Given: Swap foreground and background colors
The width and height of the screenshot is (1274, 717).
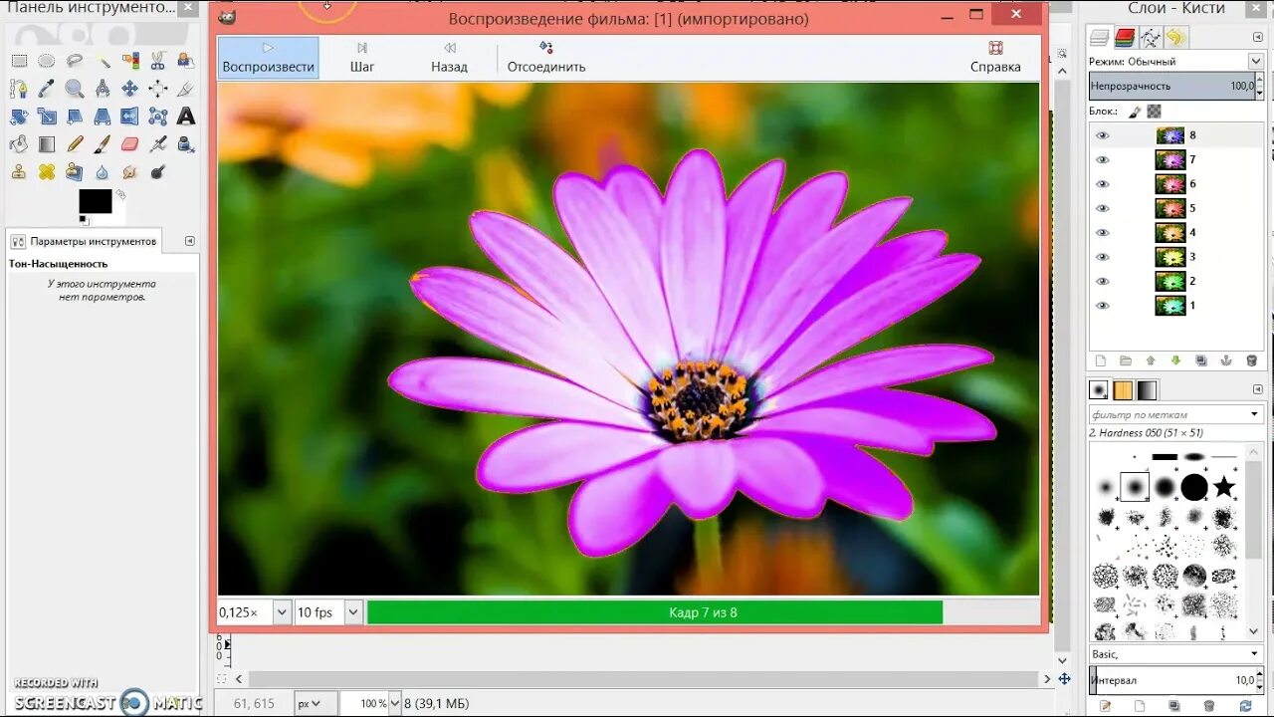Looking at the screenshot, I should [x=120, y=194].
